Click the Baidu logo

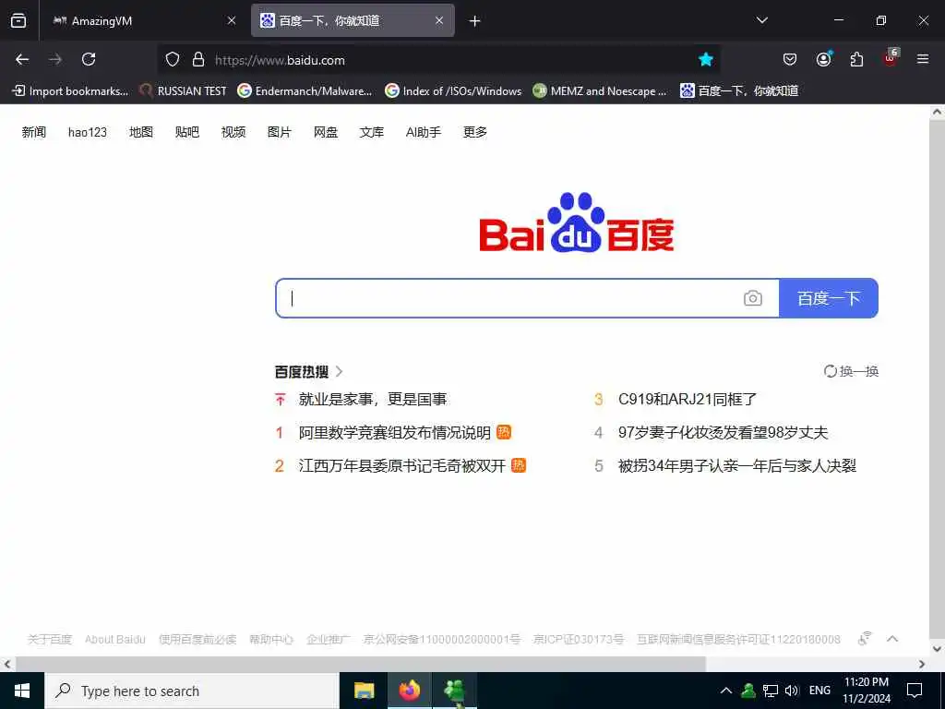click(x=577, y=222)
